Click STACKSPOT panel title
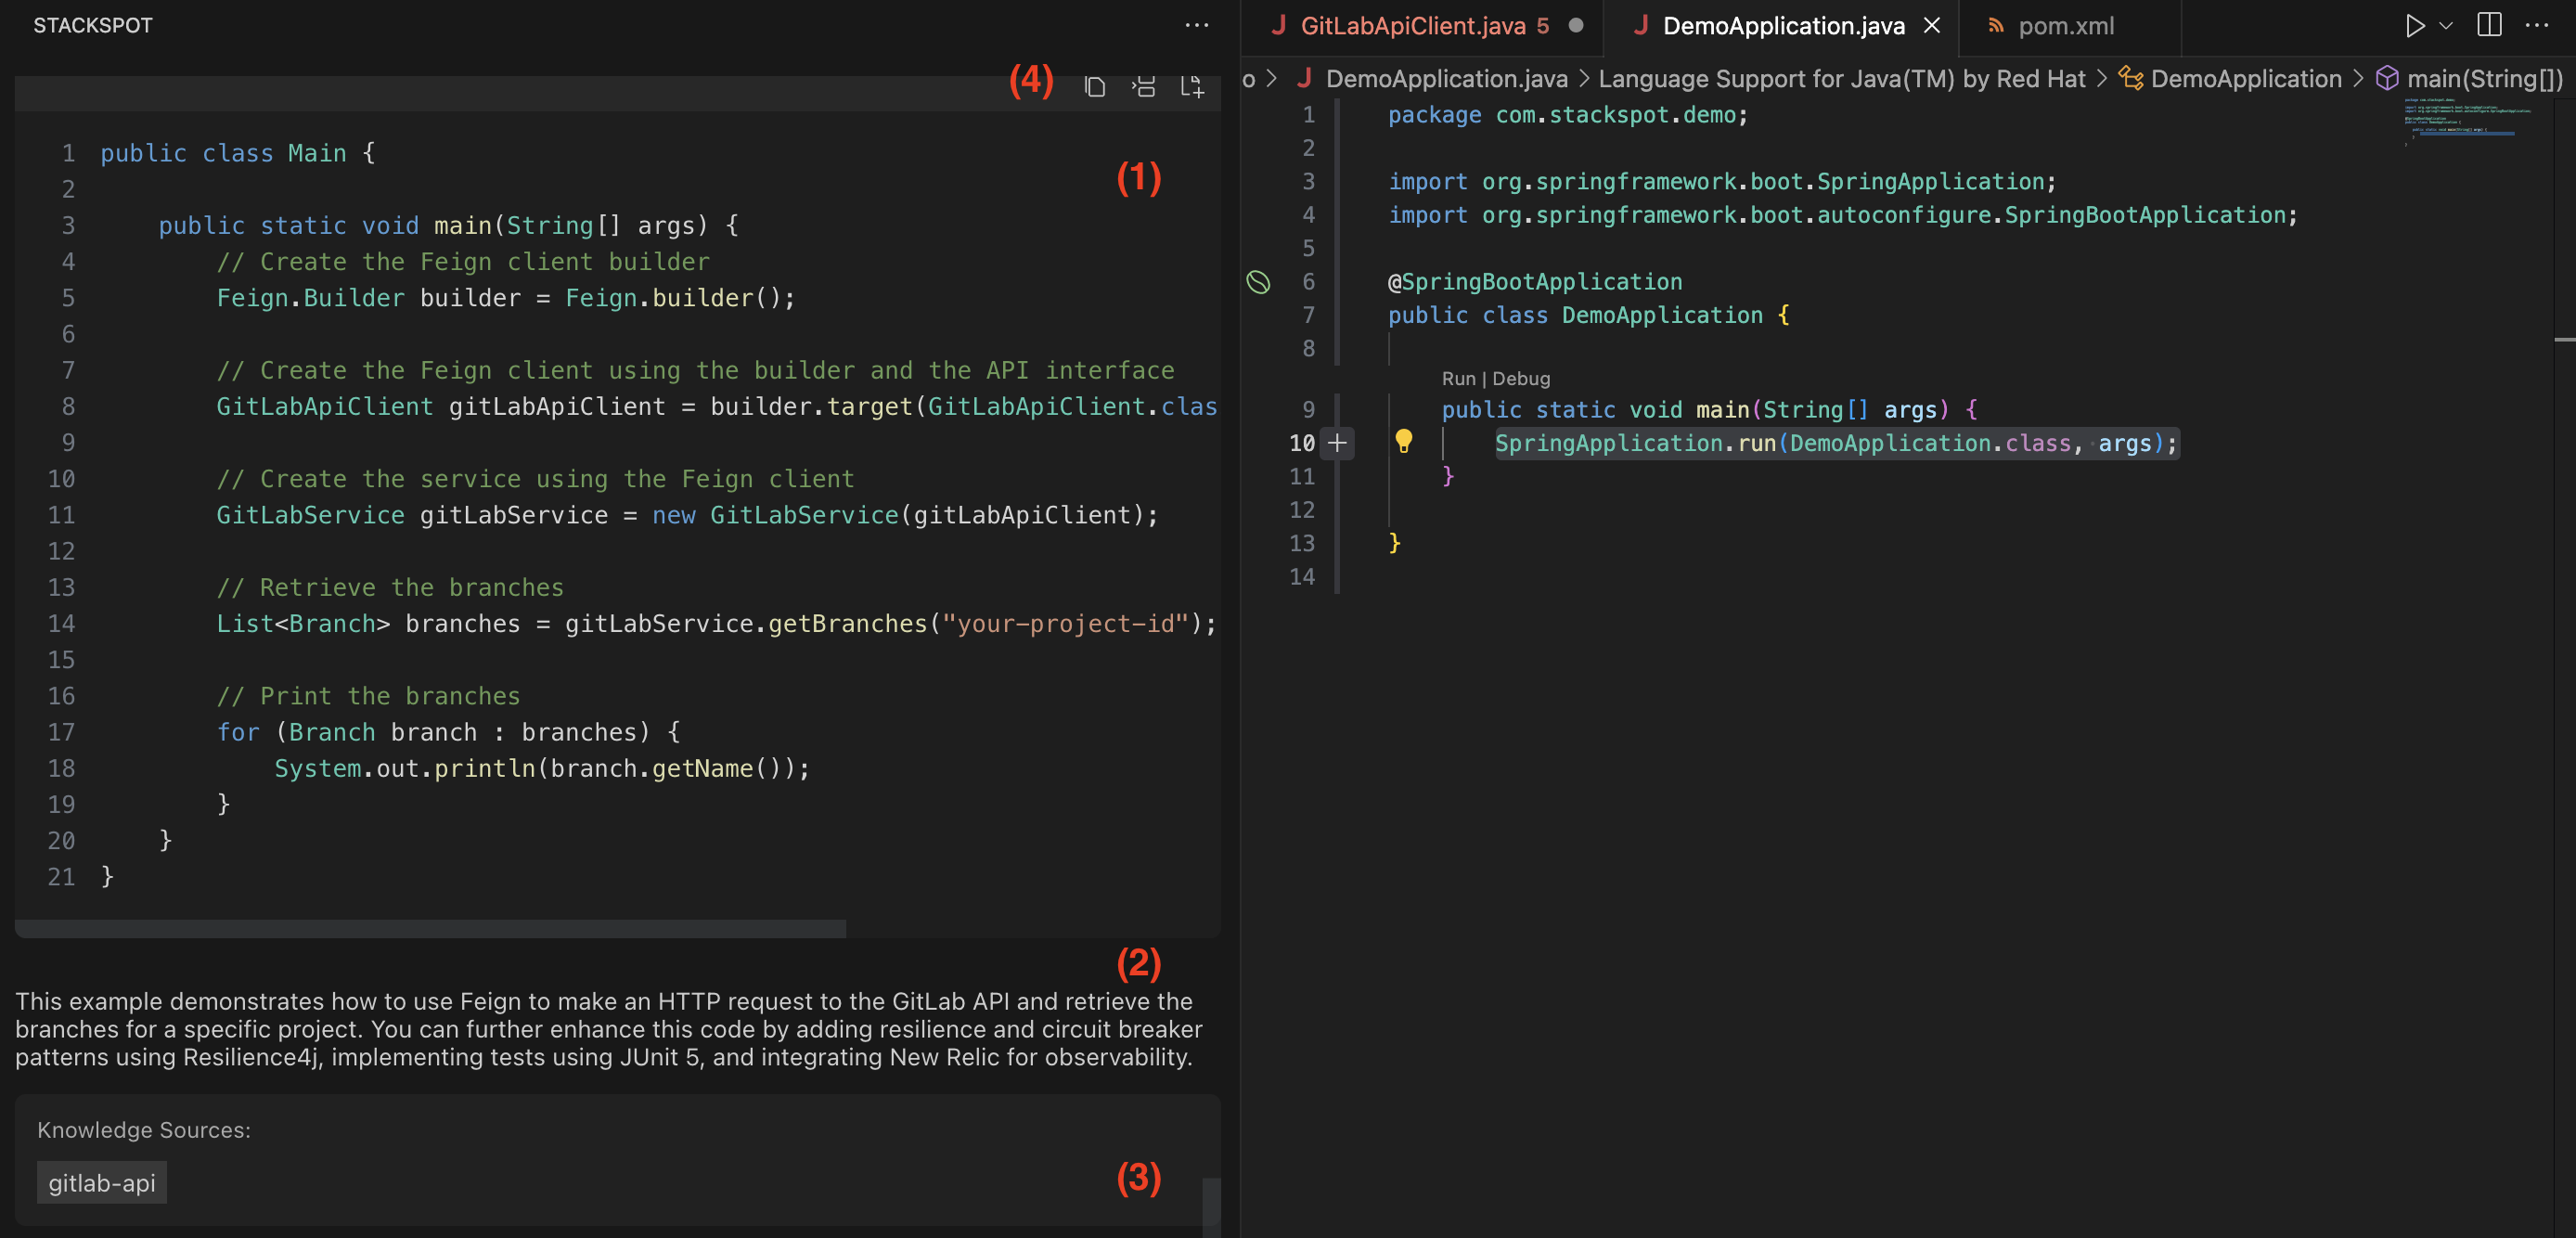The height and width of the screenshot is (1238, 2576). pos(93,25)
